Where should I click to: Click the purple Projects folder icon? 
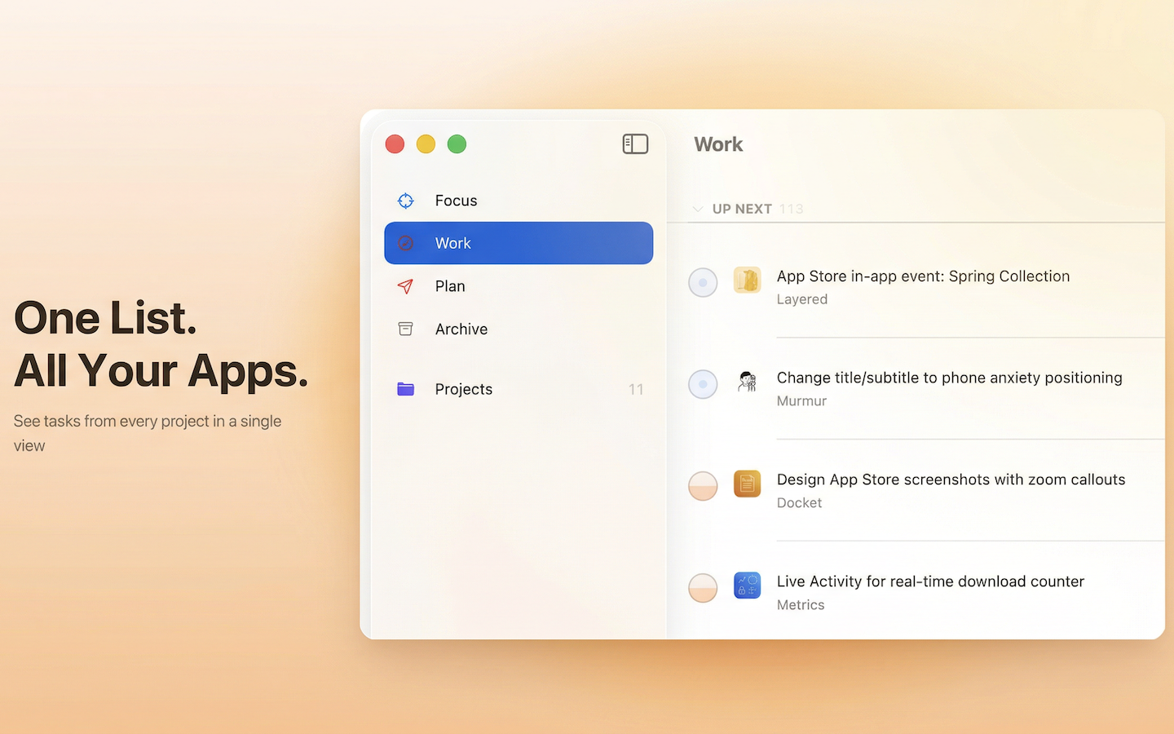(405, 389)
